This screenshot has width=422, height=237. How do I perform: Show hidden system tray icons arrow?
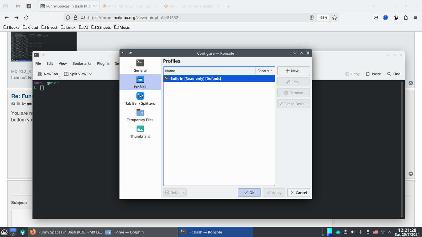pyautogui.click(x=390, y=232)
